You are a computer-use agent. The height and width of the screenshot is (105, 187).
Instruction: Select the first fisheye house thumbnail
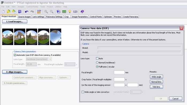click(8, 37)
